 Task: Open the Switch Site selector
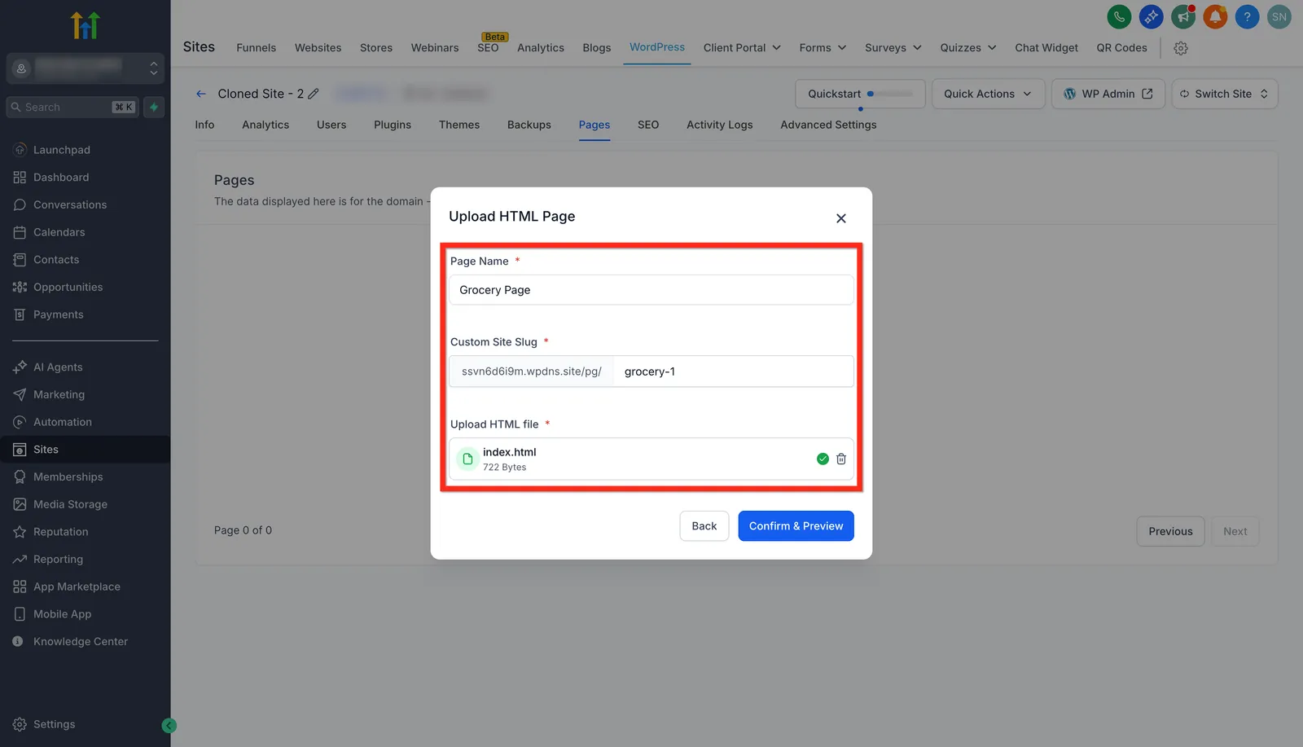1224,94
